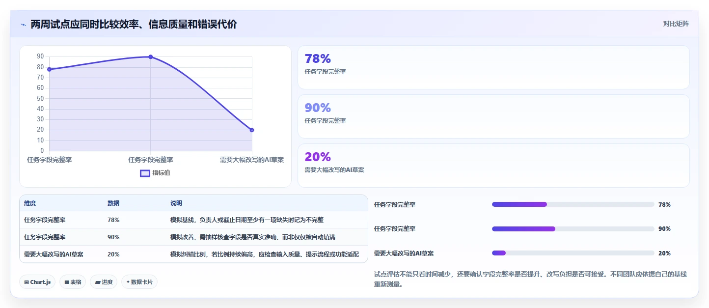The image size is (709, 308).
Task: Click the 需要大幅改写的AI草案 label on chart axis
Action: [252, 160]
